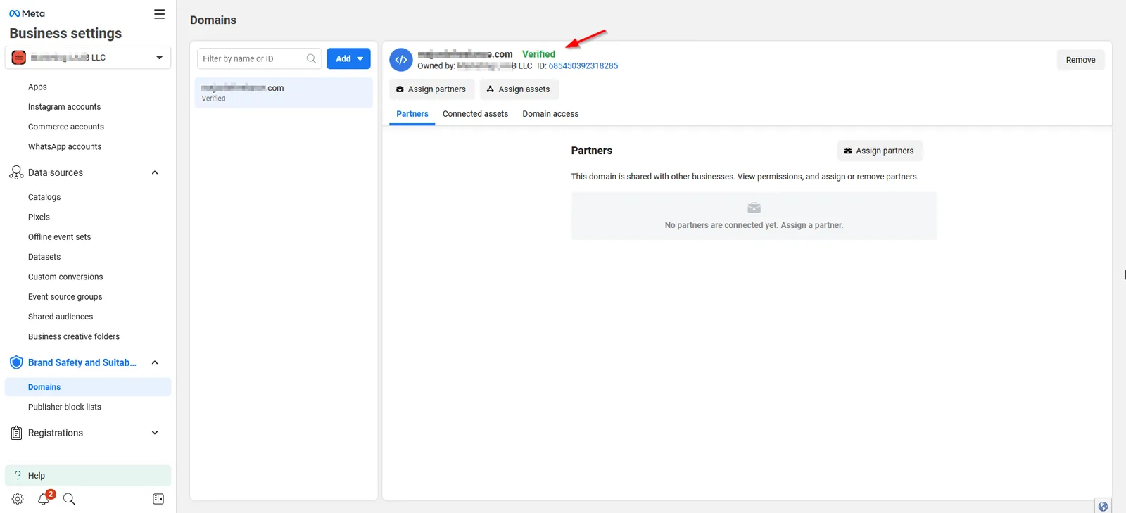Toggle the sidebar panel layout icon
The width and height of the screenshot is (1126, 513).
click(158, 499)
